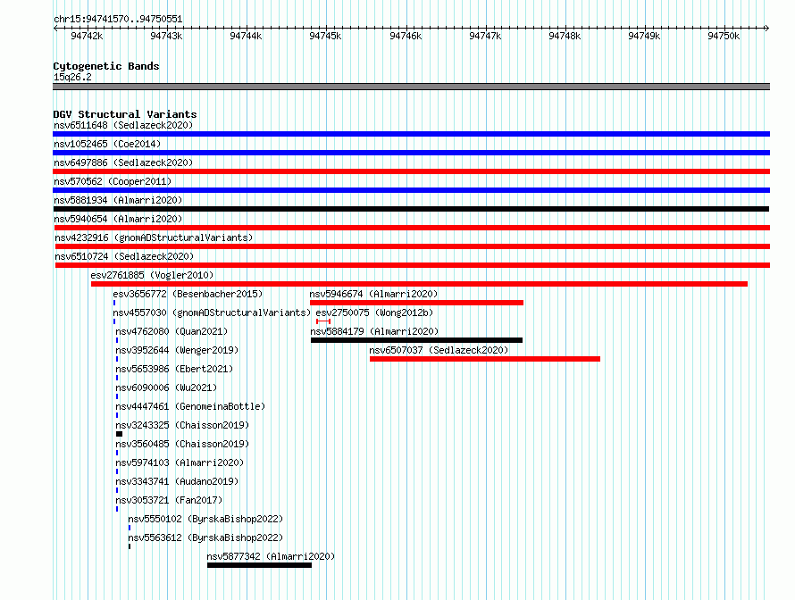Viewport: 795px width, 600px height.
Task: Click the nsv570562 (Cooper2011) label
Action: (x=113, y=181)
